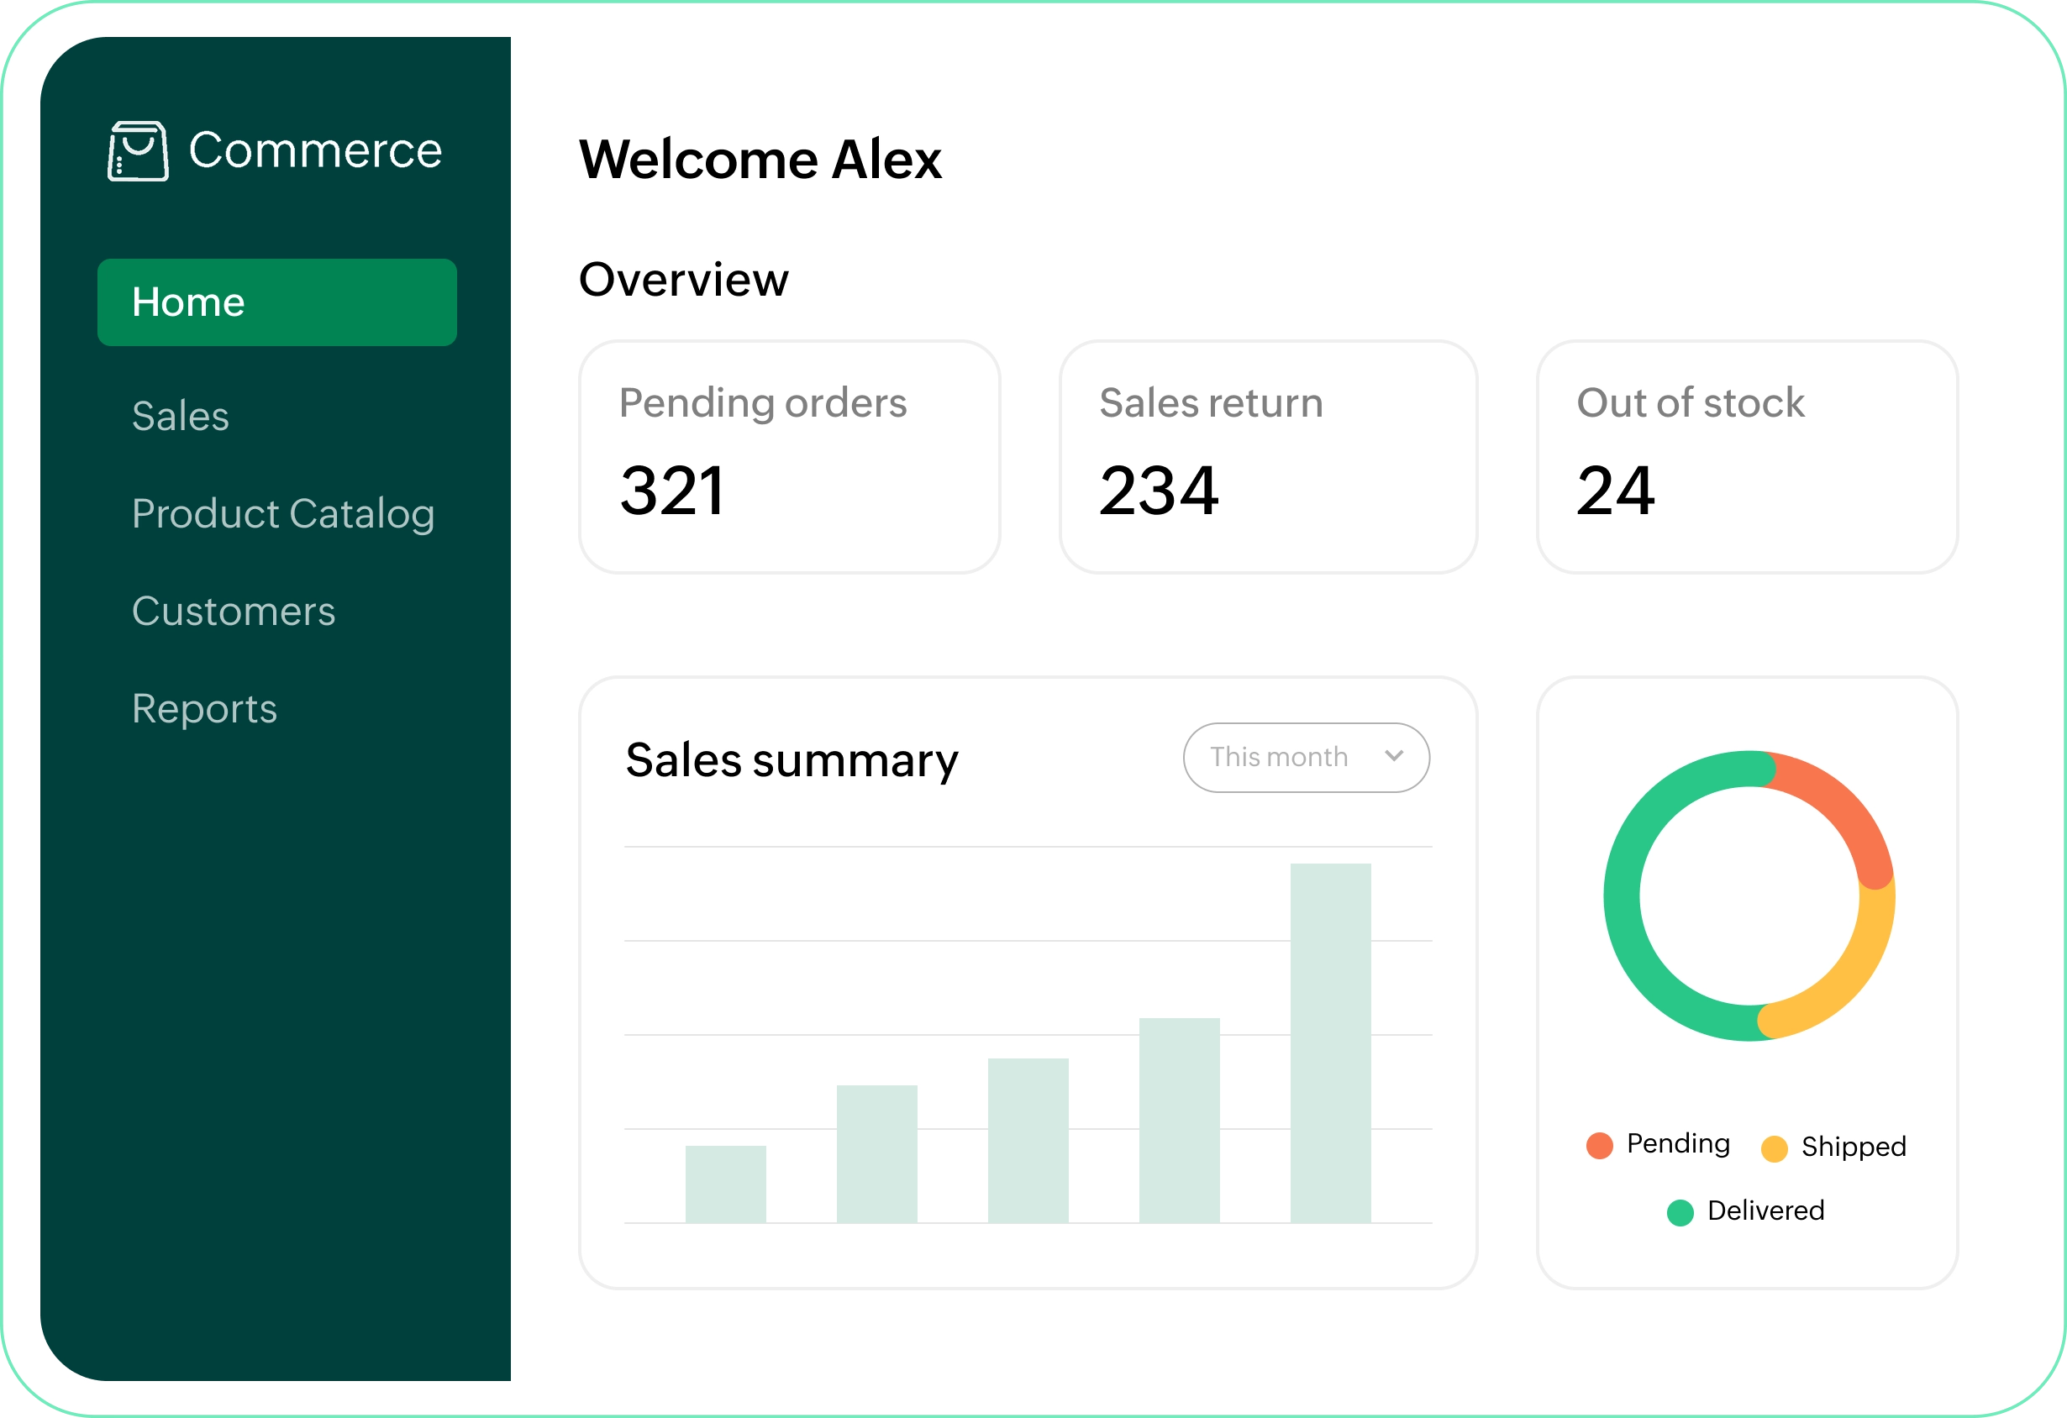Screen dimensions: 2067x1418
Task: Click the tallest bar in Sales summary
Action: pyautogui.click(x=1329, y=1042)
